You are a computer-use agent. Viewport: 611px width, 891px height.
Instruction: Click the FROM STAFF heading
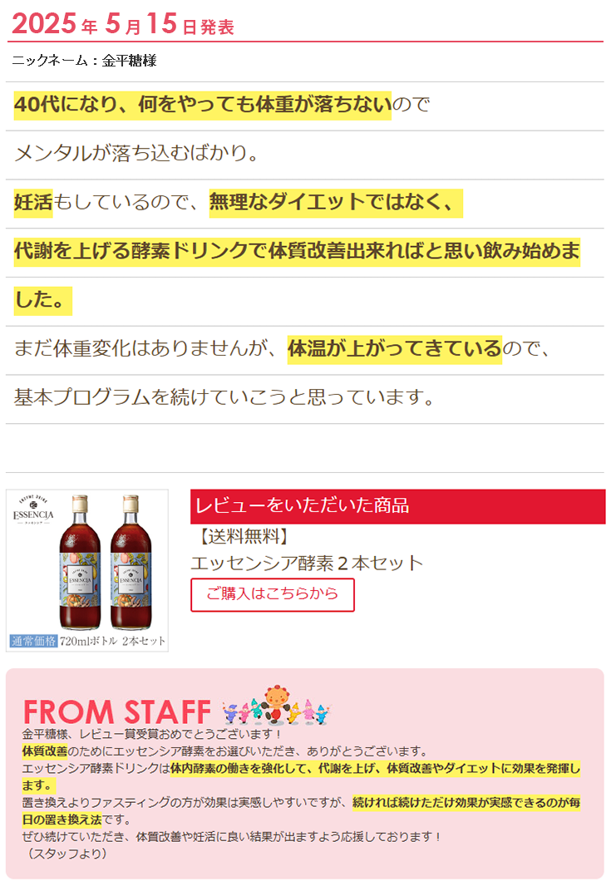point(117,712)
